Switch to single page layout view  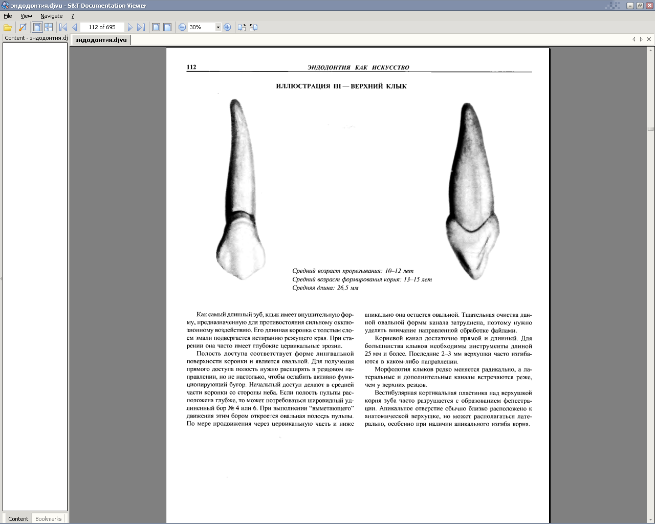(37, 27)
